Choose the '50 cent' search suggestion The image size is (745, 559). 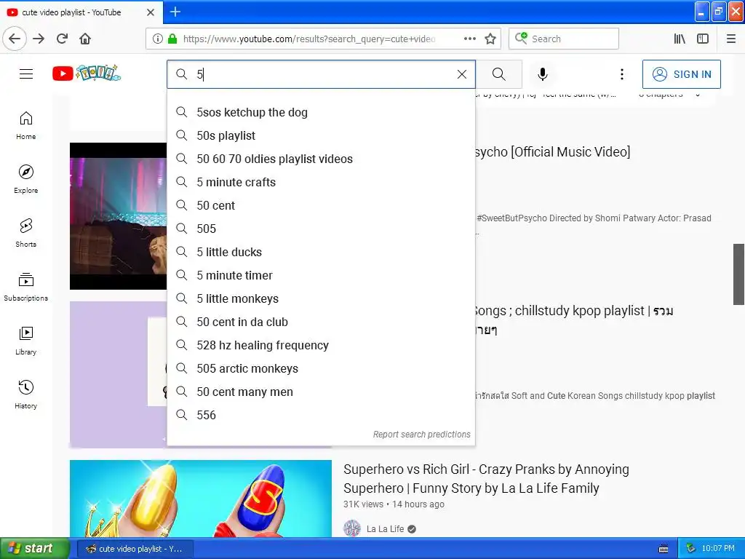321,205
